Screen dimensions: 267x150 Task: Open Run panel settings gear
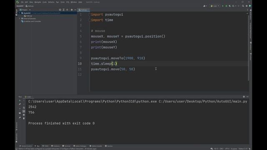[x=244, y=97]
